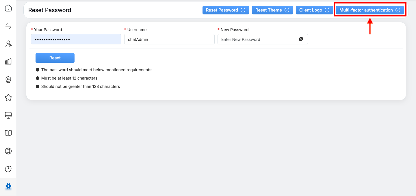The image size is (416, 196).
Task: Open the transfer arrows sidebar icon
Action: click(x=8, y=26)
